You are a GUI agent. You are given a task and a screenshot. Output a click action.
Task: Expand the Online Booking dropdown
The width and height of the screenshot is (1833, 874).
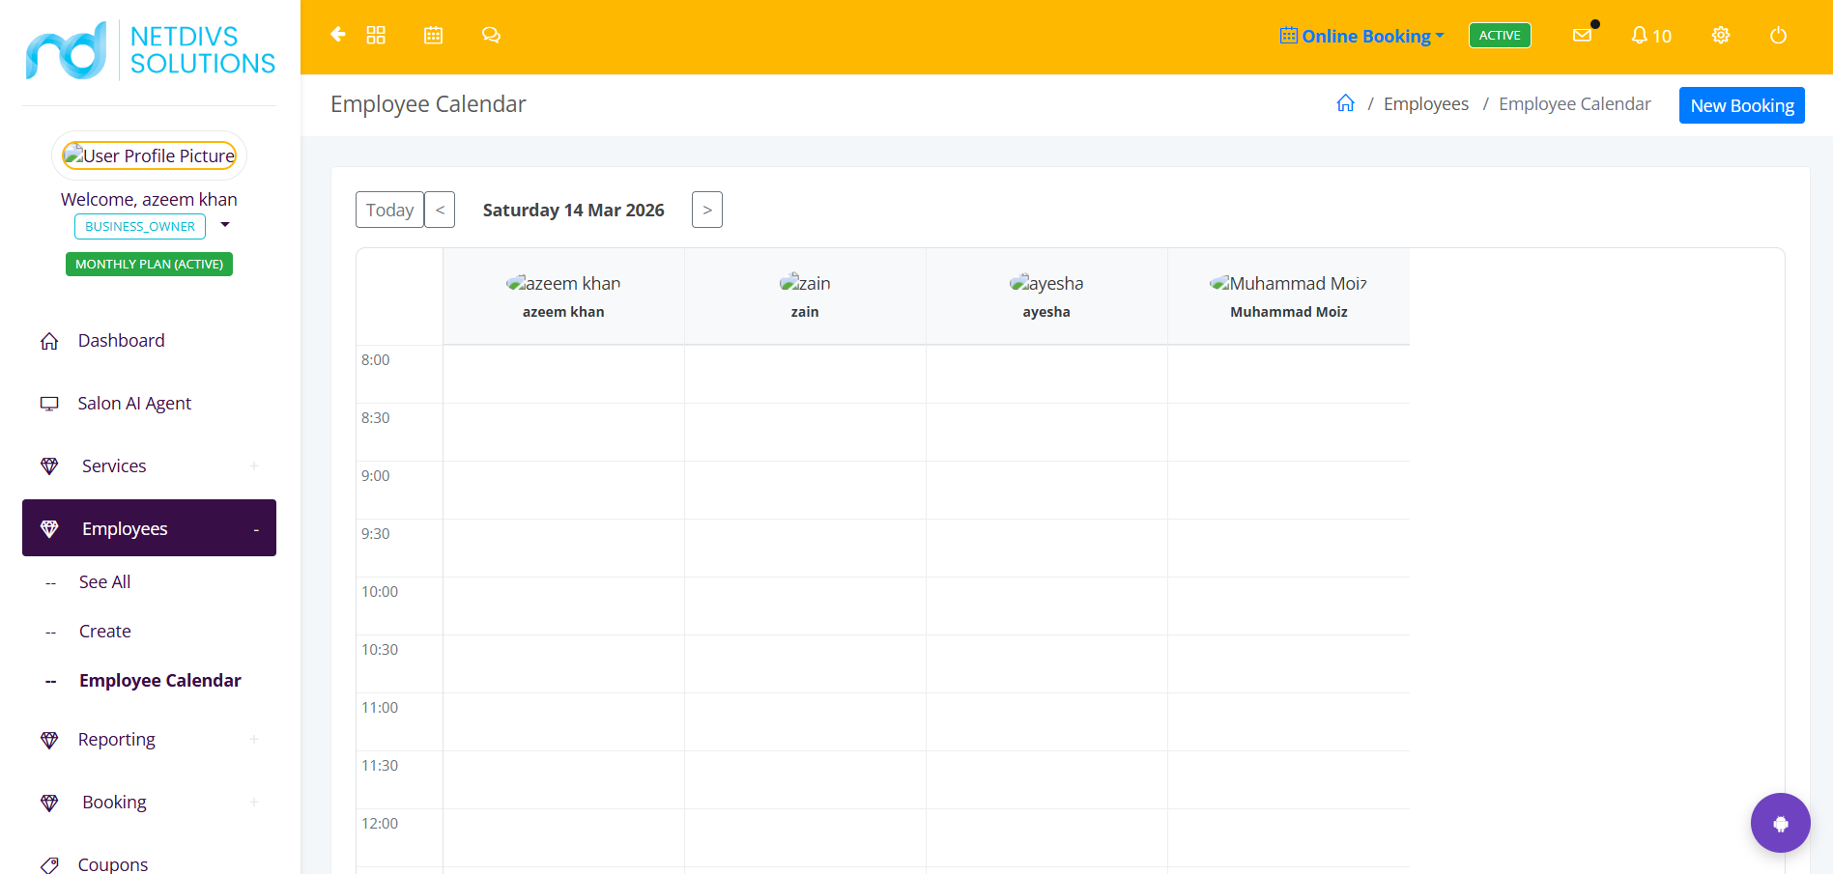click(1362, 36)
